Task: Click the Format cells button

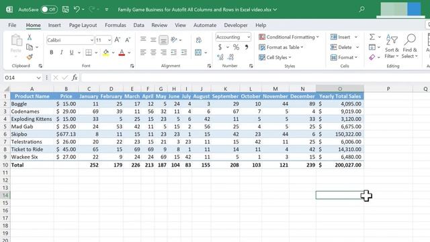Action: click(x=344, y=57)
